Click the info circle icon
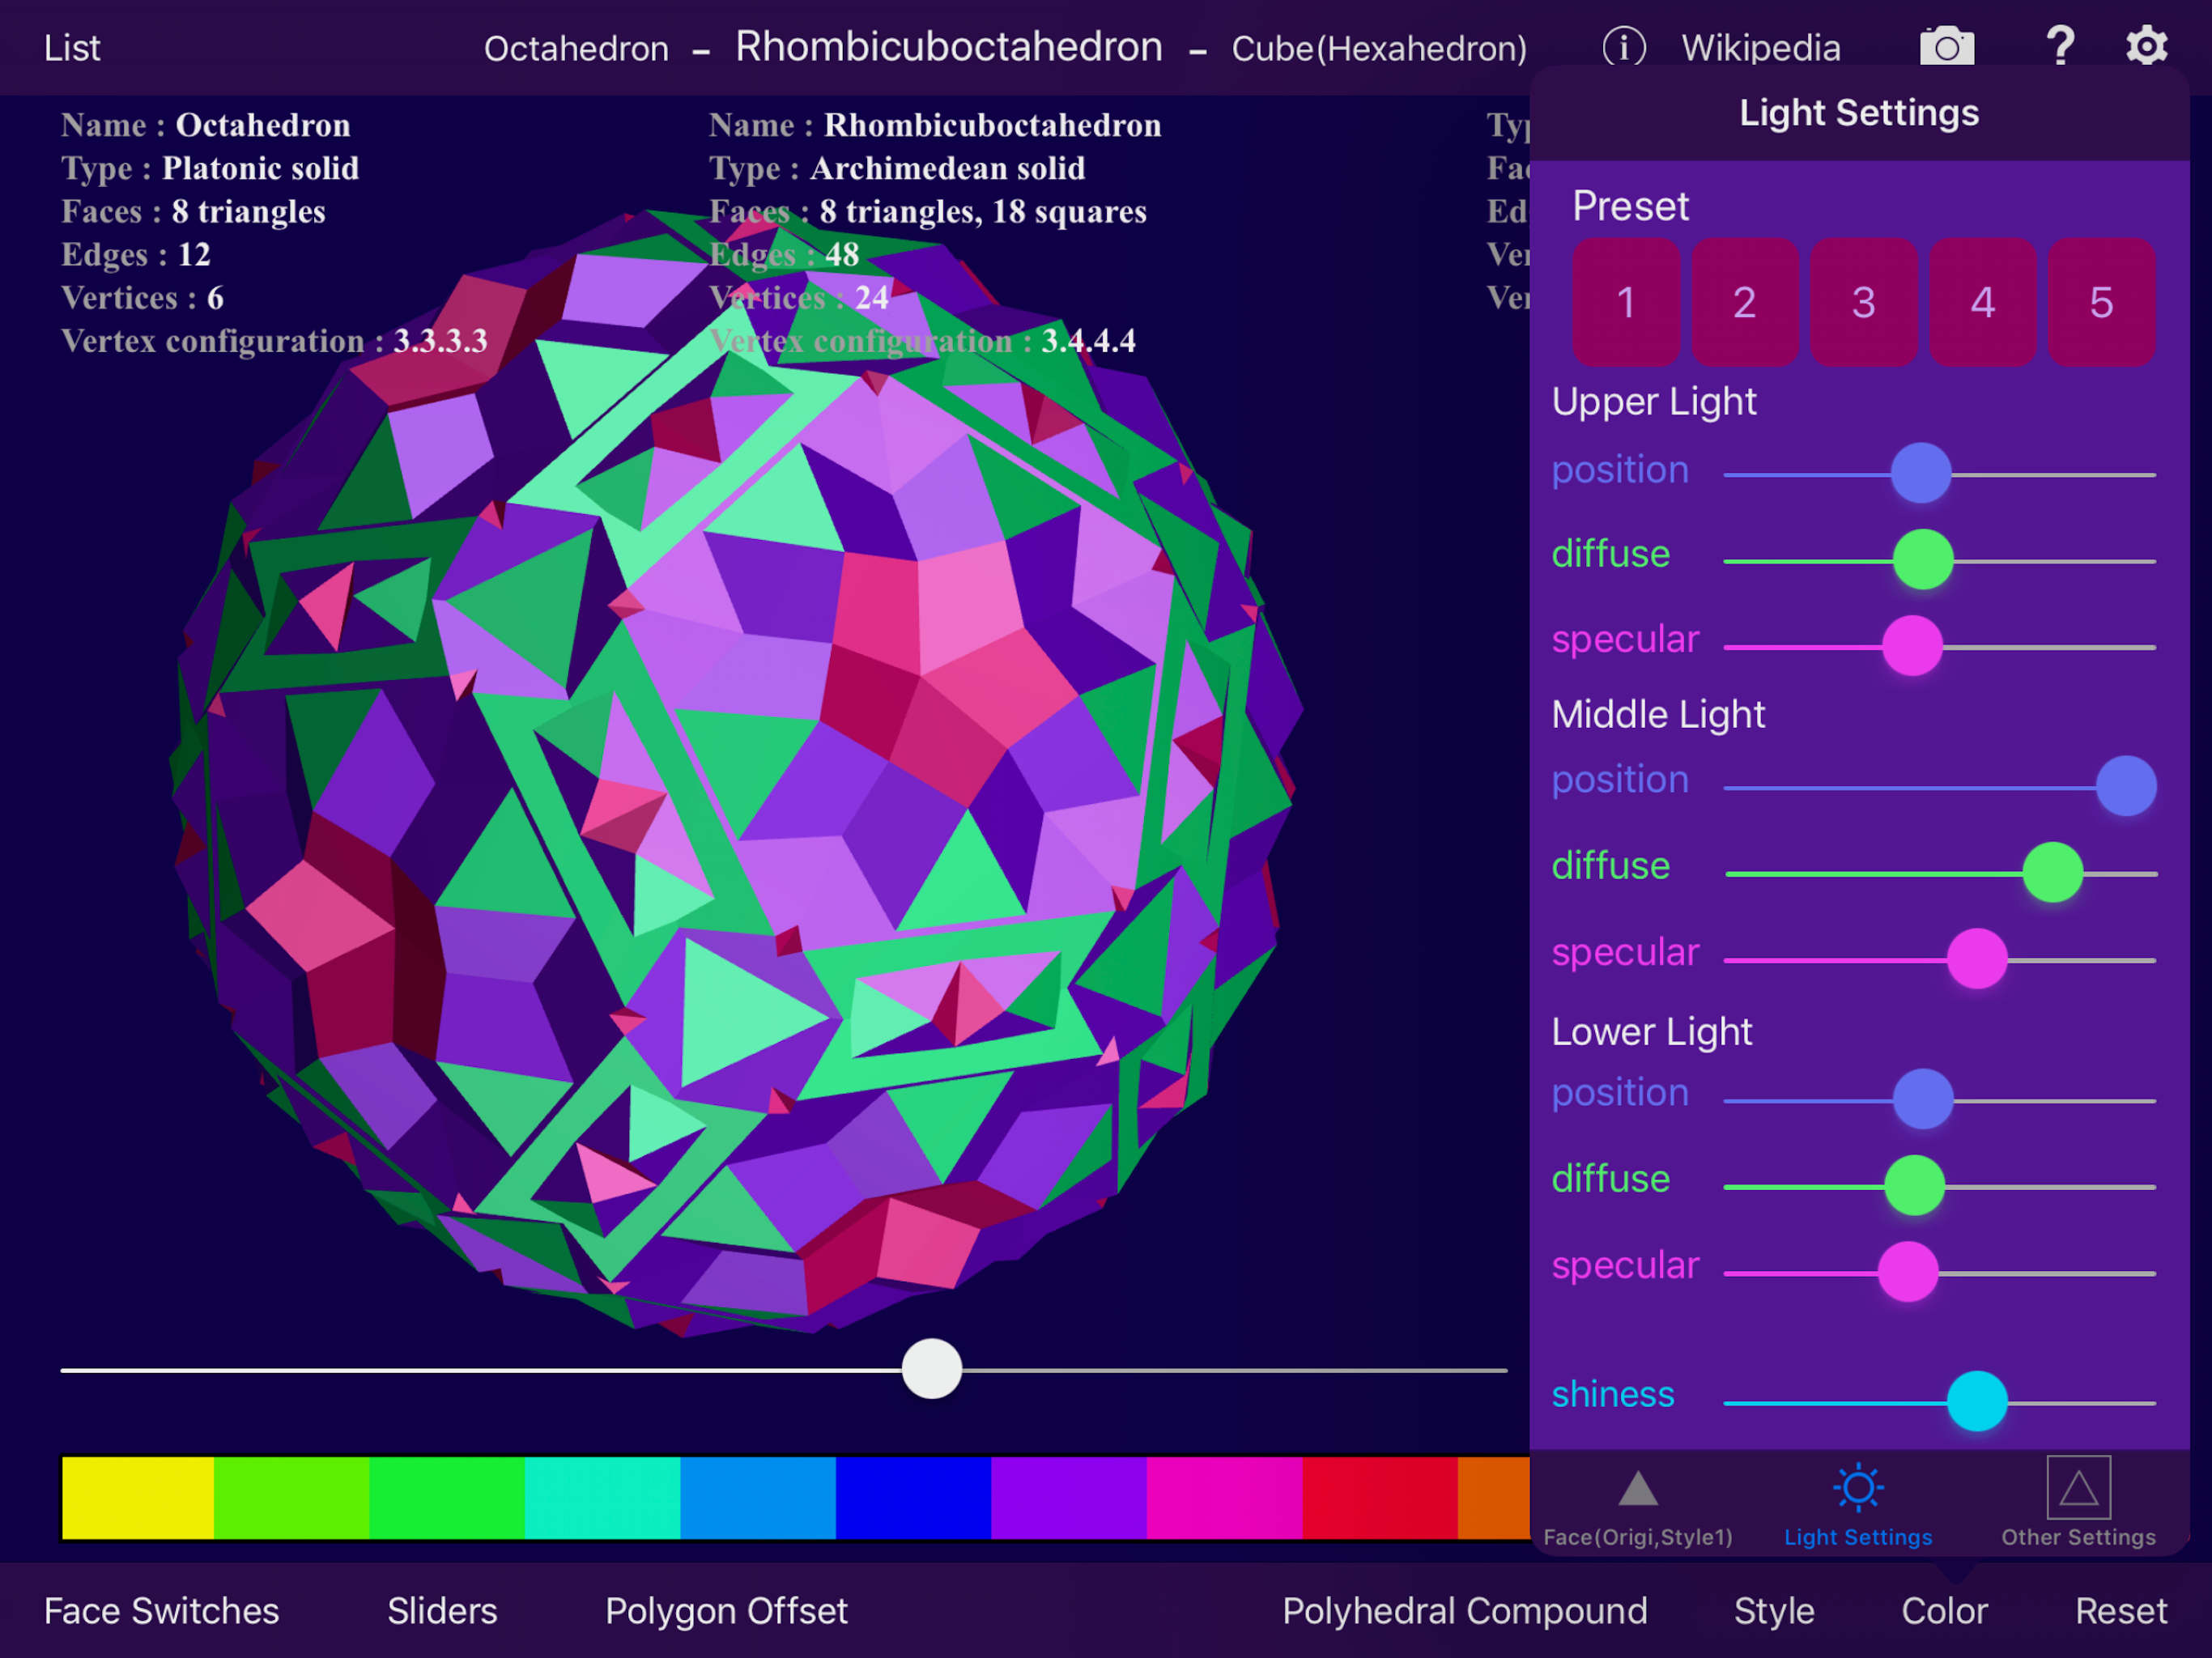Image resolution: width=2212 pixels, height=1658 pixels. tap(1624, 47)
